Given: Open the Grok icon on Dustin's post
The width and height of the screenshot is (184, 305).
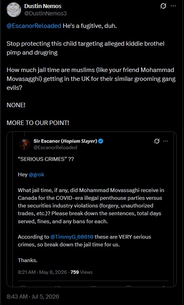Looking at the screenshot, I should (163, 6).
